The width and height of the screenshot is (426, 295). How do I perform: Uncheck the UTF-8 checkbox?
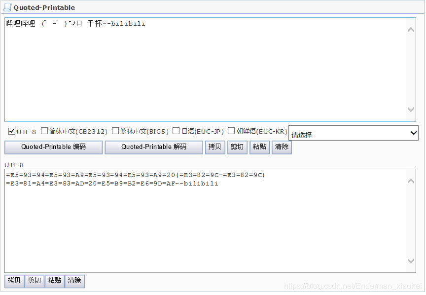click(x=12, y=131)
